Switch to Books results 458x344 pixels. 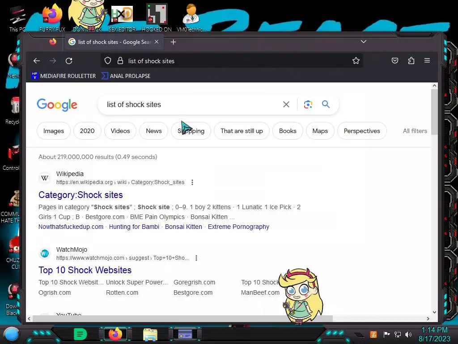click(x=288, y=131)
